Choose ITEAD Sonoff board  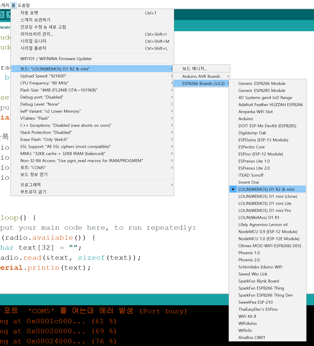point(268,175)
